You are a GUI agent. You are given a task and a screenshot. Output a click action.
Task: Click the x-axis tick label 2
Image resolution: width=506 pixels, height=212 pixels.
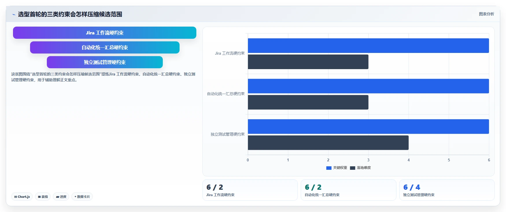[x=328, y=160]
